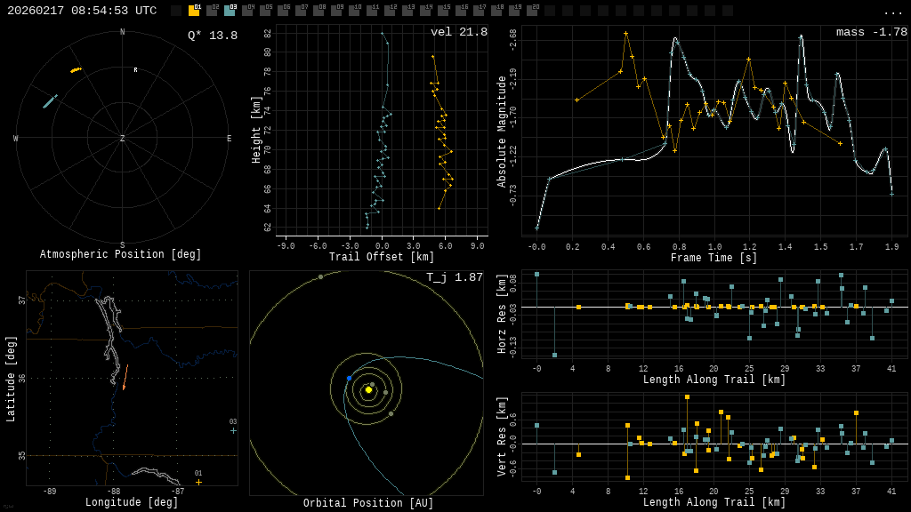
Task: Select the T_j 1.87 label
Action: tap(455, 277)
